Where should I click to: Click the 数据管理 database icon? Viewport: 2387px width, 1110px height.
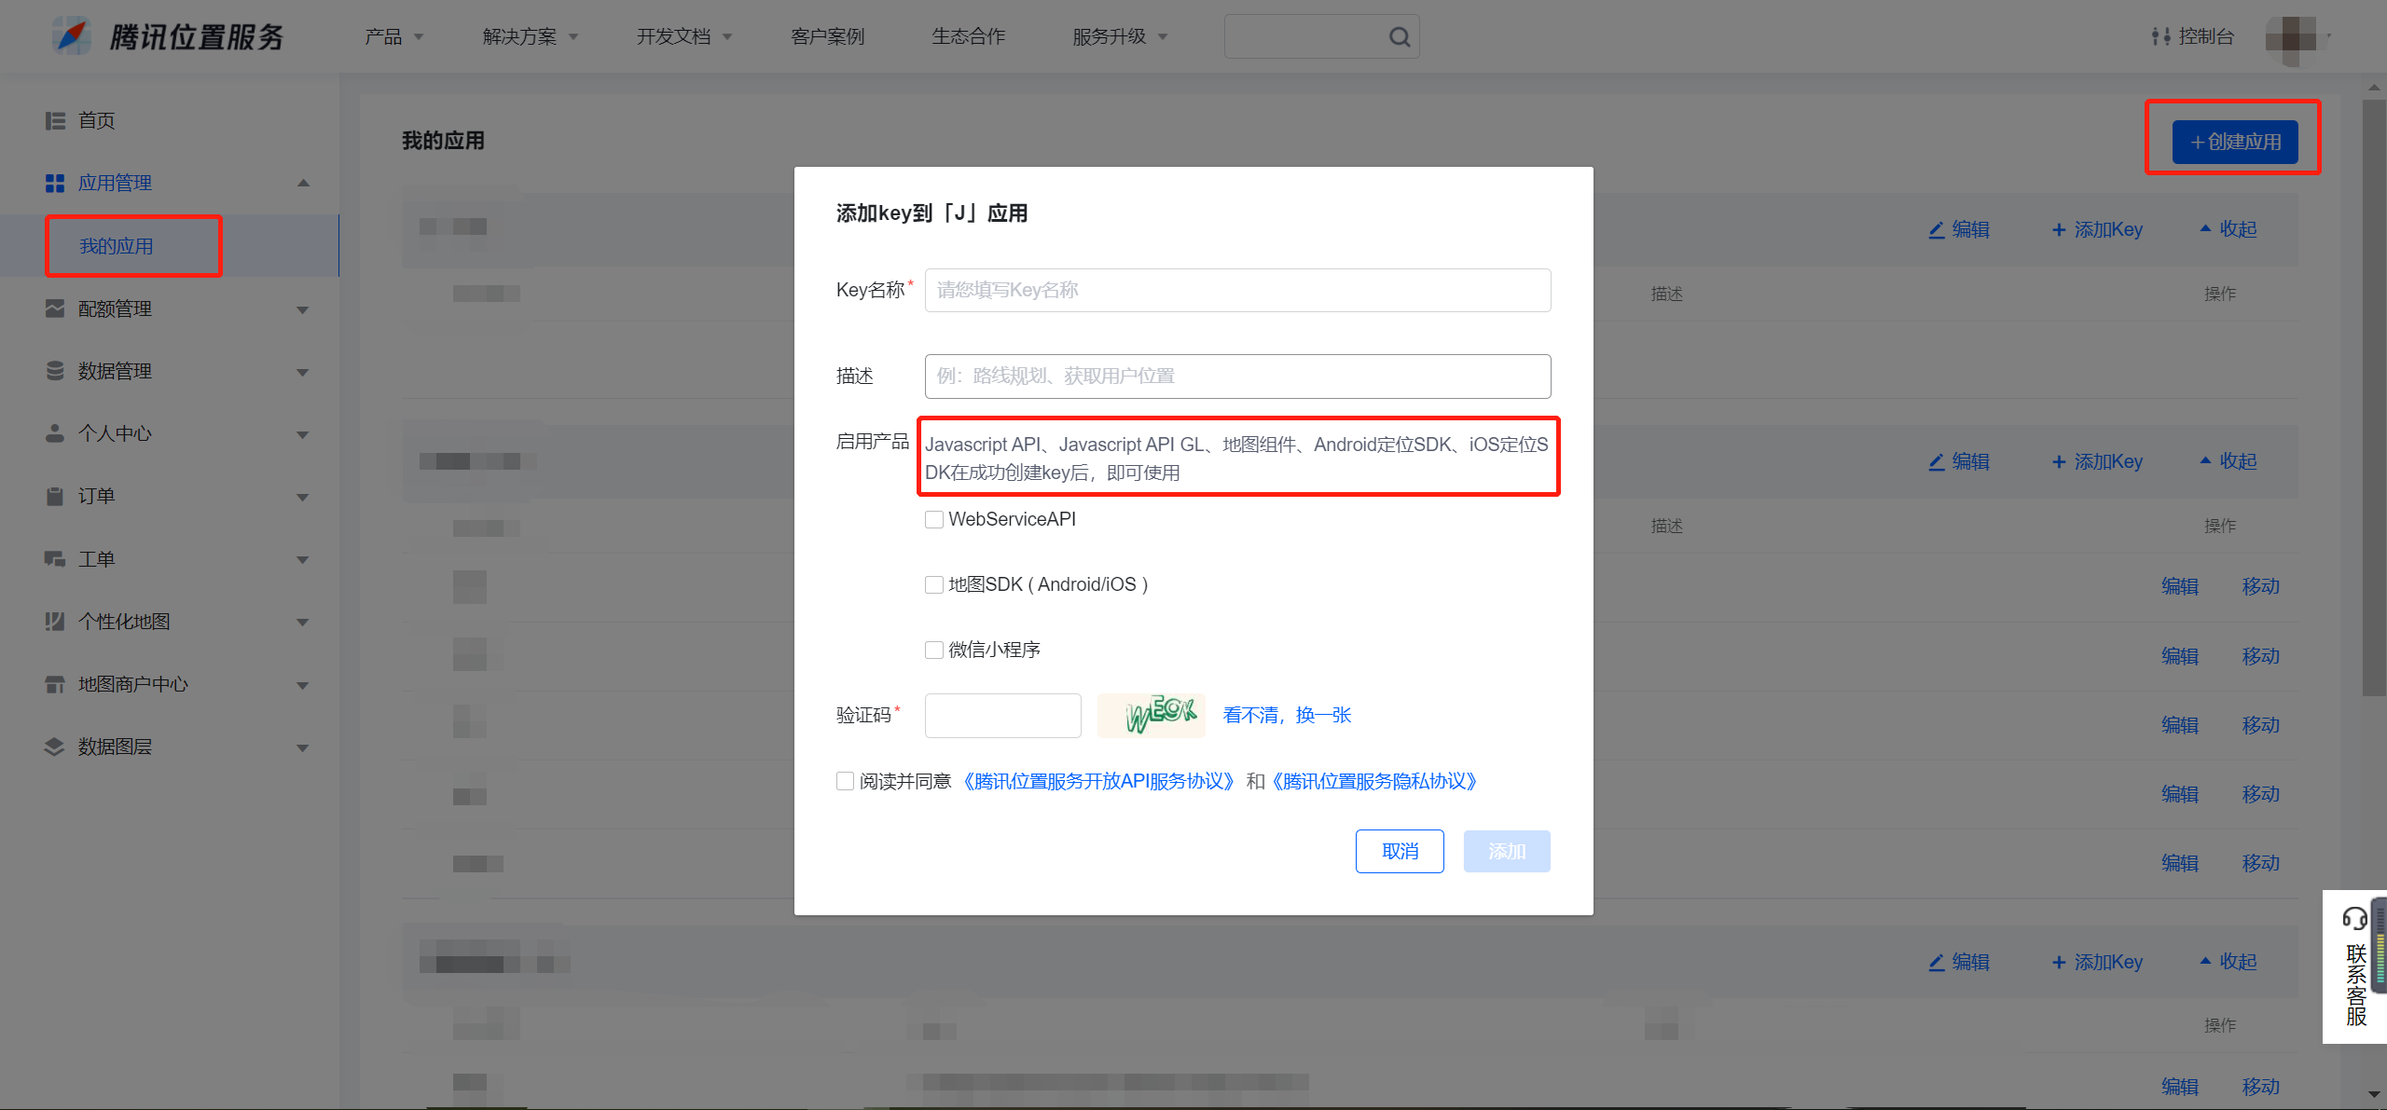coord(55,371)
